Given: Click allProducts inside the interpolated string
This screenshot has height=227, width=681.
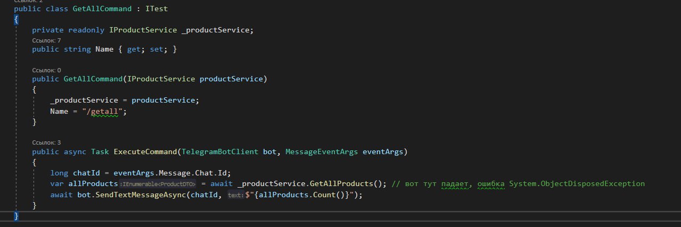Looking at the screenshot, I should tap(283, 195).
